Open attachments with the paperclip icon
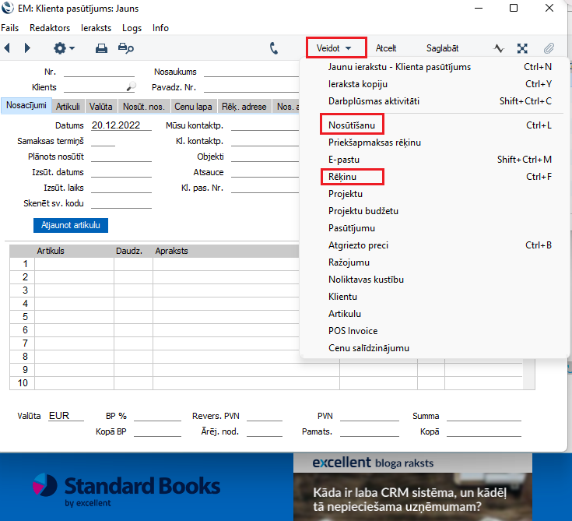The height and width of the screenshot is (521, 572). tap(549, 48)
